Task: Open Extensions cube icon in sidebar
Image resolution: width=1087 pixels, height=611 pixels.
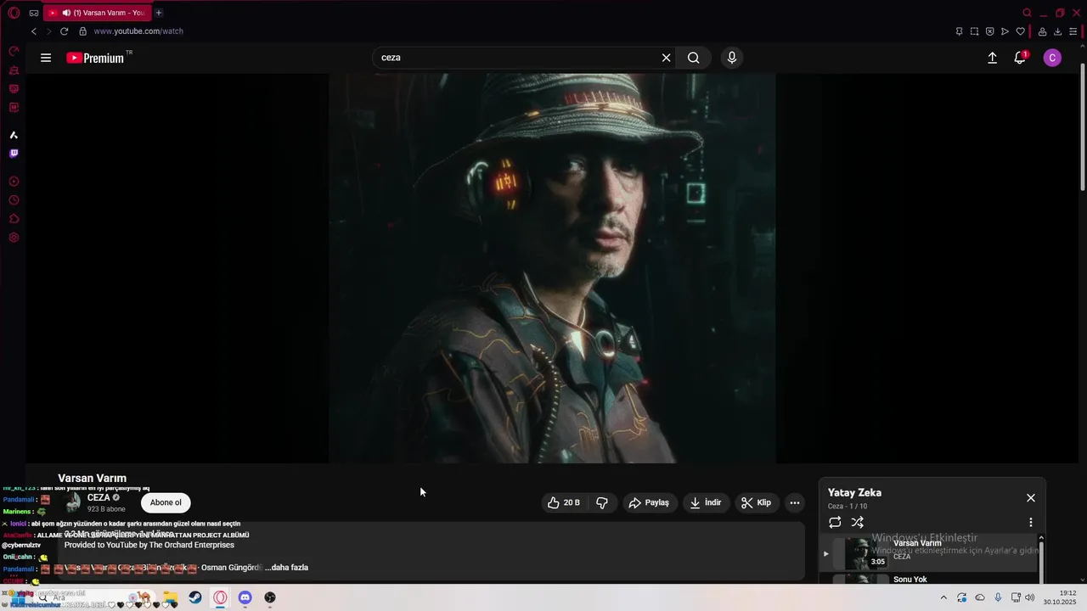Action: click(x=14, y=219)
